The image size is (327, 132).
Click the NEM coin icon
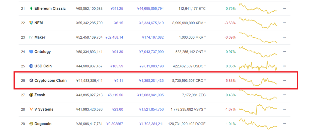(31, 23)
